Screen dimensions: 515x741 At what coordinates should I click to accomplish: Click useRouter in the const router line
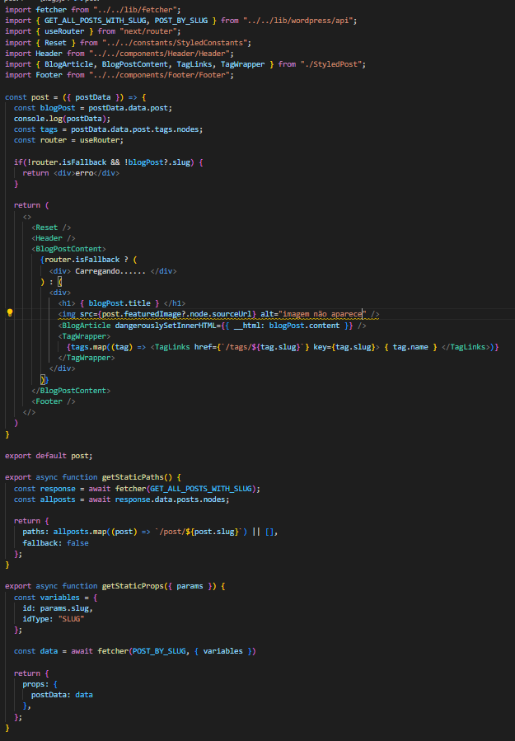point(99,140)
